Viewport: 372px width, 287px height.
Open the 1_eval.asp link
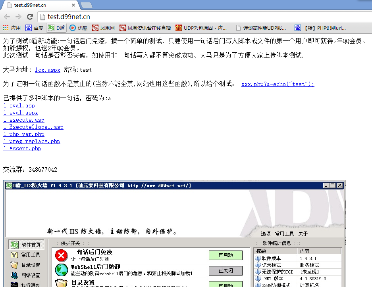pyautogui.click(x=19, y=105)
